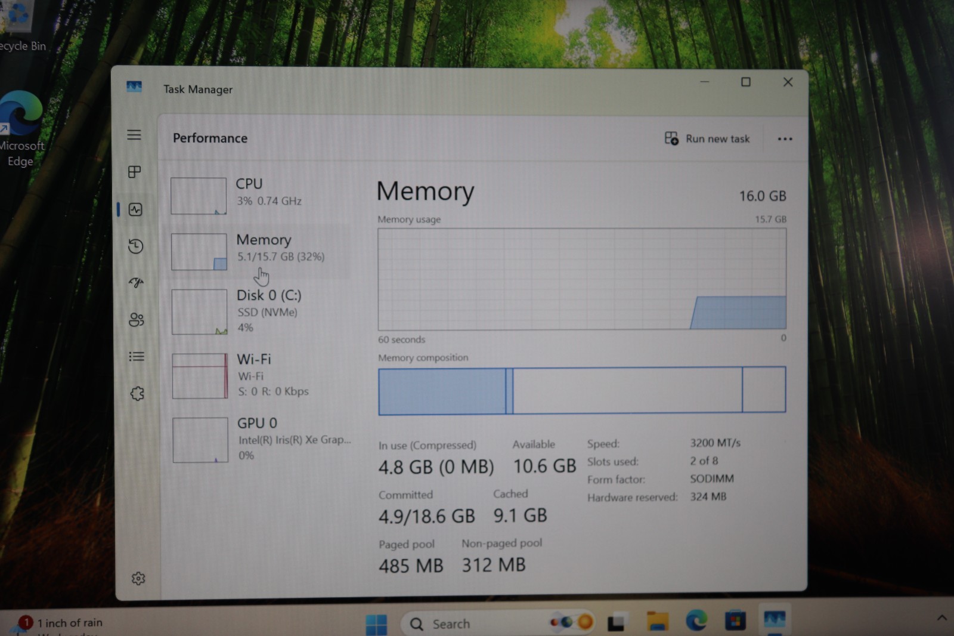Open the three-dot more options menu

click(x=785, y=139)
